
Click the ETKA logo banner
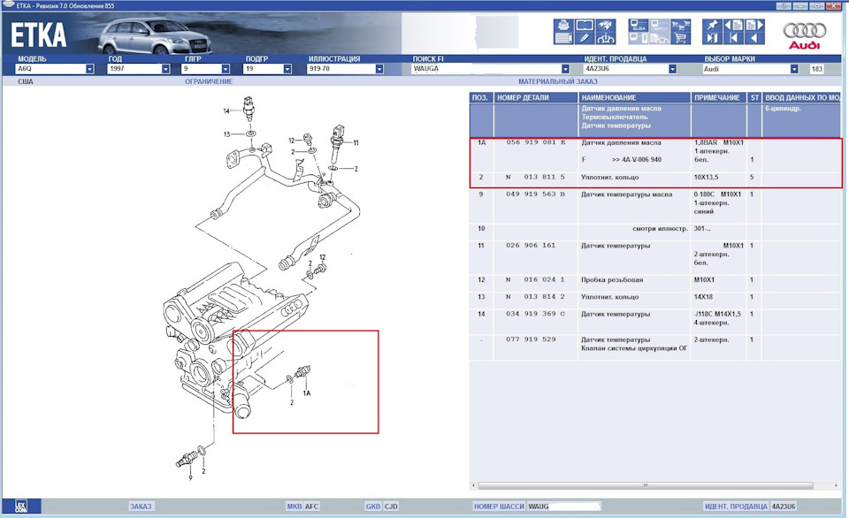coord(39,35)
